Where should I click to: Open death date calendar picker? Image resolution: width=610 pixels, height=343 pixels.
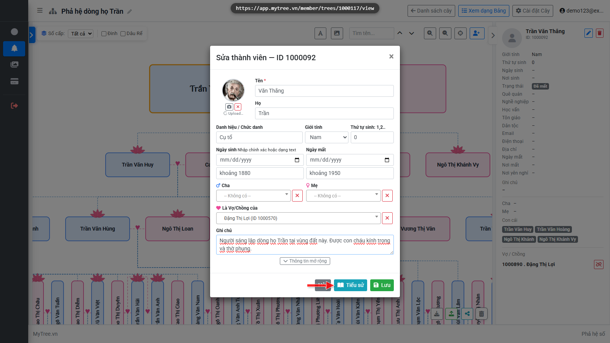387,160
